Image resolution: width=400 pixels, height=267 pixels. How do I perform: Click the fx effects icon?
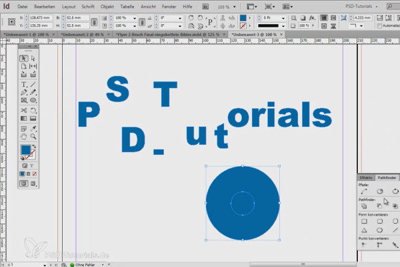point(312,17)
